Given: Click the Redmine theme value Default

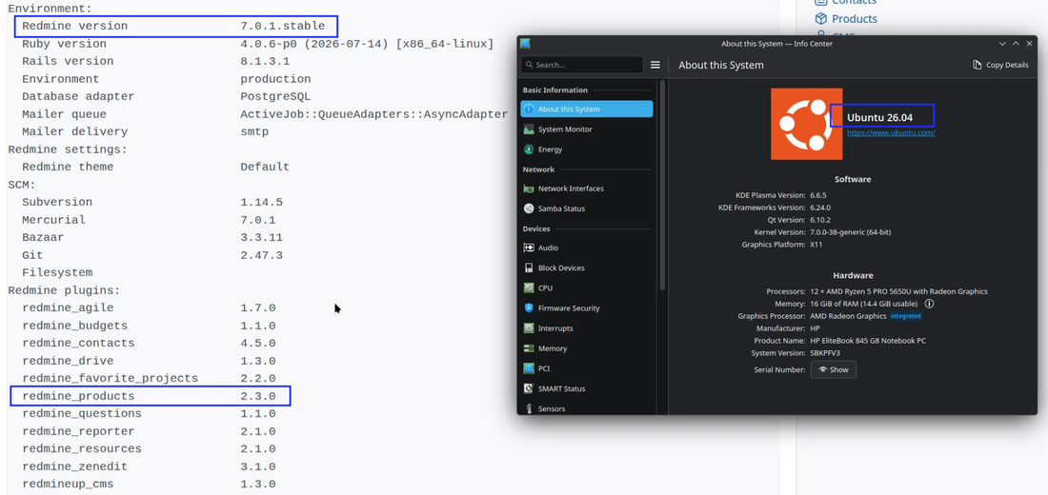Looking at the screenshot, I should click(265, 167).
